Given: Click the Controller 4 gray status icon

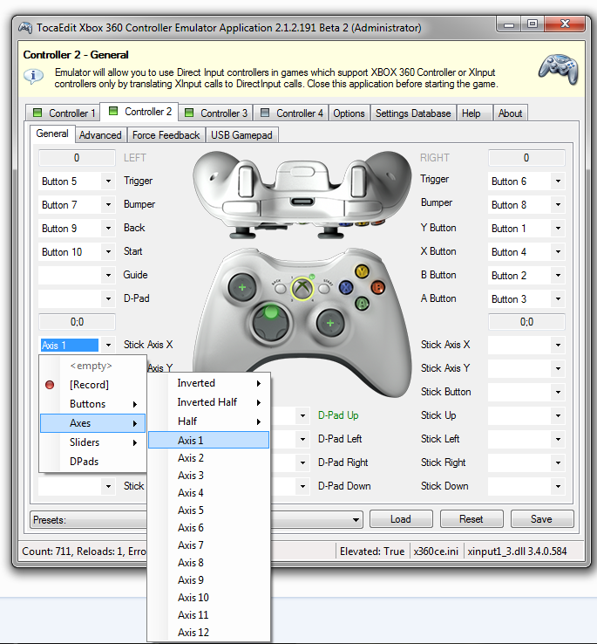Looking at the screenshot, I should pyautogui.click(x=265, y=113).
